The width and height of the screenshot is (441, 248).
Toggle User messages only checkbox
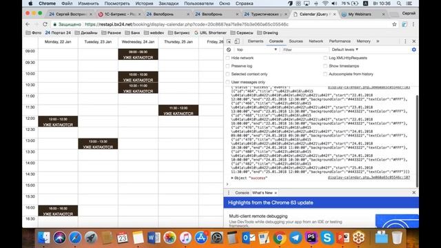(227, 82)
